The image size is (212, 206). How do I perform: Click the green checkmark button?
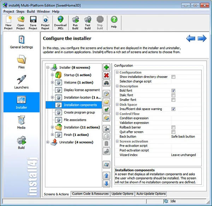pos(106,110)
